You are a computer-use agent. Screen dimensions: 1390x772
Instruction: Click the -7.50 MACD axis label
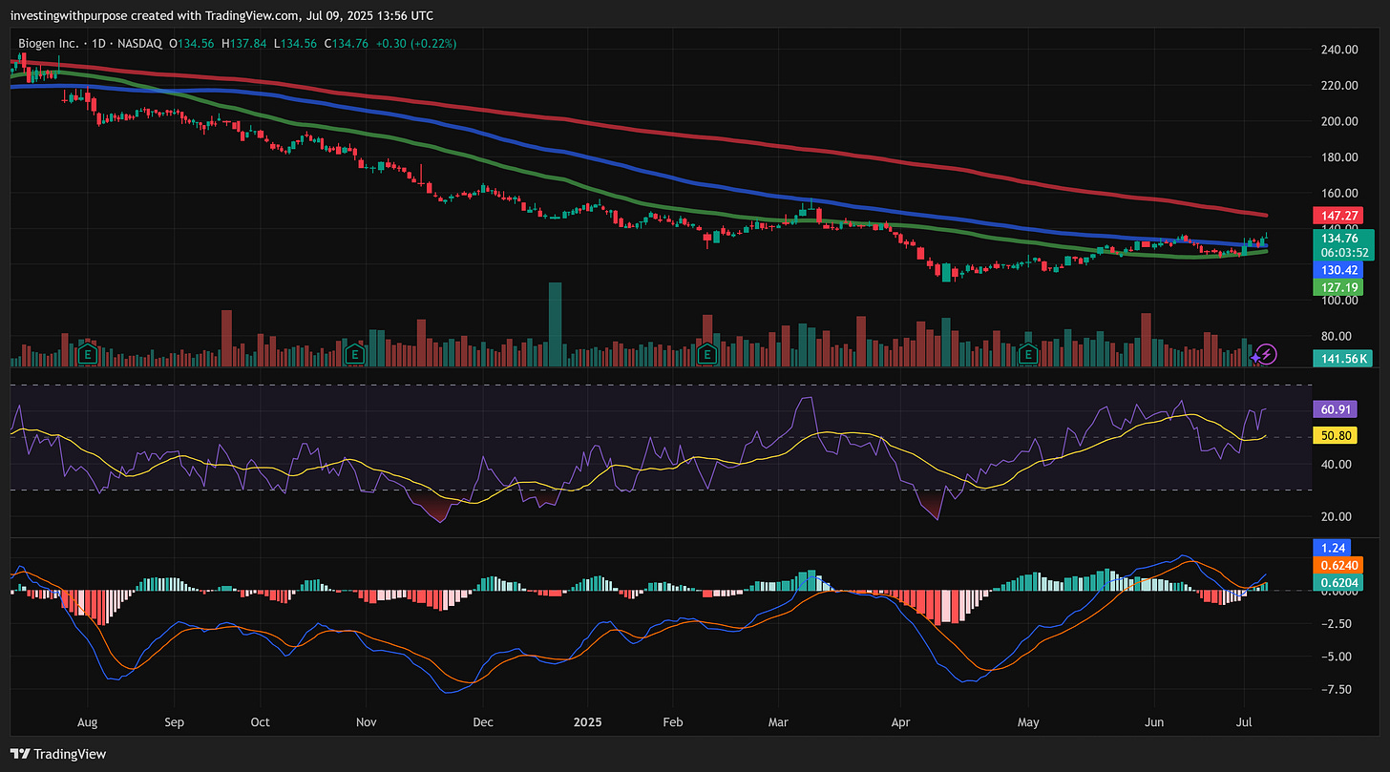point(1337,689)
